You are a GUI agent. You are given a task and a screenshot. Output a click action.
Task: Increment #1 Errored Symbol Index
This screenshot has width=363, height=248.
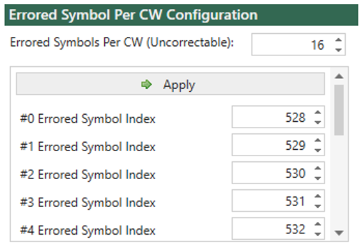click(x=318, y=140)
